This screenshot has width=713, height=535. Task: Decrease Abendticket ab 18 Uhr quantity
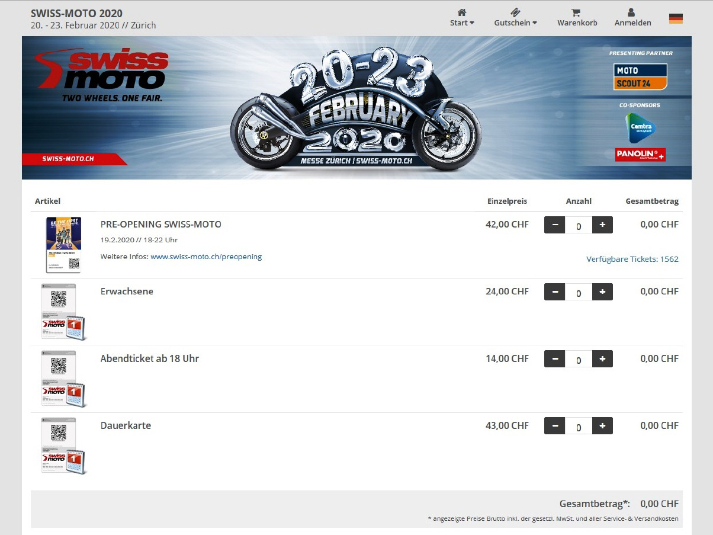pyautogui.click(x=555, y=359)
